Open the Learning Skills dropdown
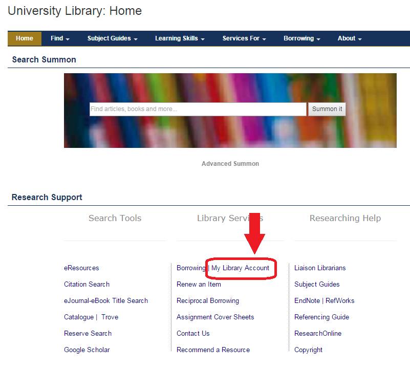Image resolution: width=410 pixels, height=368 pixels. tap(180, 38)
